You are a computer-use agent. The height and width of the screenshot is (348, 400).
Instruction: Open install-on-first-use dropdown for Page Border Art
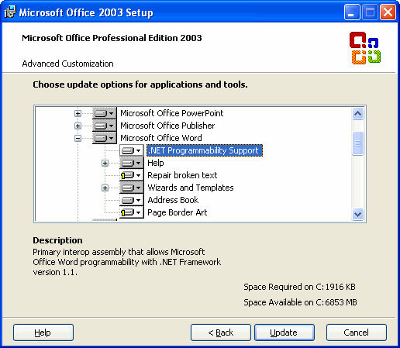coord(132,212)
